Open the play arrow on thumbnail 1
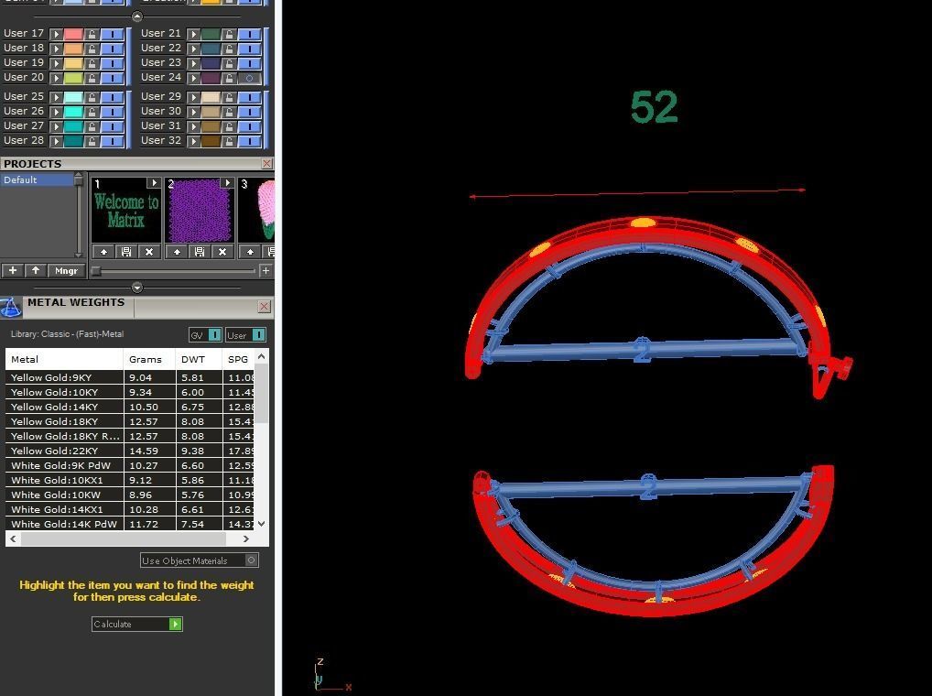The image size is (932, 696). pyautogui.click(x=154, y=184)
